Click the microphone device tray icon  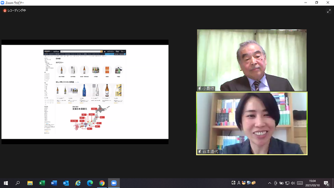click(x=276, y=183)
